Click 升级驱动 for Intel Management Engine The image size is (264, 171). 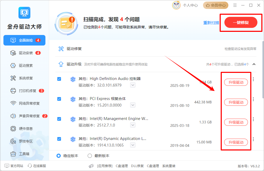pyautogui.click(x=236, y=122)
